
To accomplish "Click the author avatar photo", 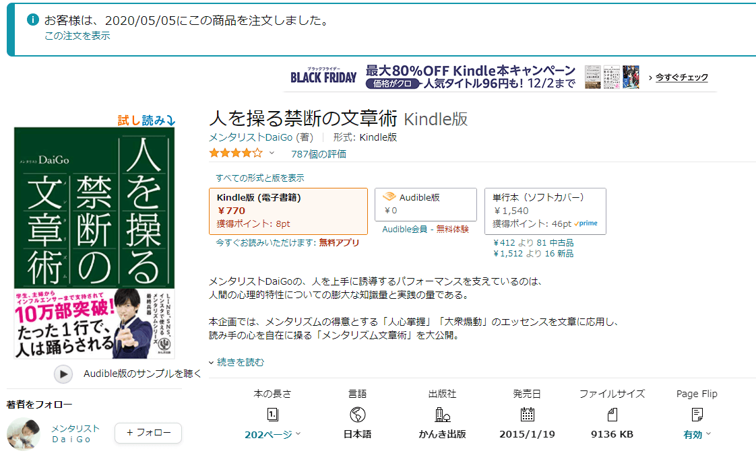I will point(24,433).
